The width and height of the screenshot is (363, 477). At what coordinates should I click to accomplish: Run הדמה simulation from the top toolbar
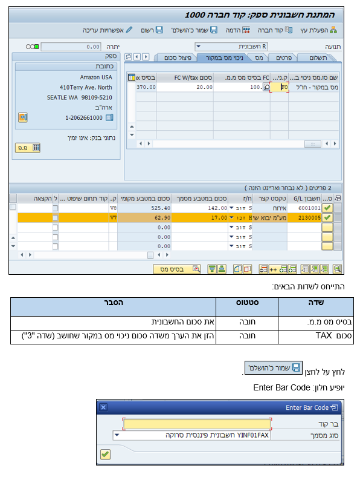coord(237,30)
